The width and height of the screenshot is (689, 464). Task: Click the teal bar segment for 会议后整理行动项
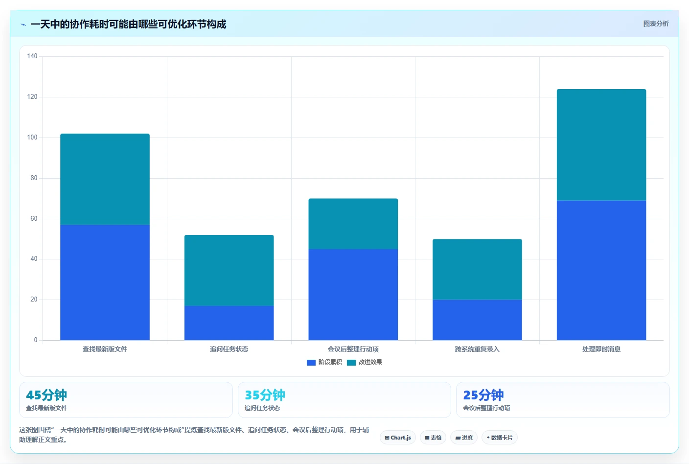tap(353, 224)
